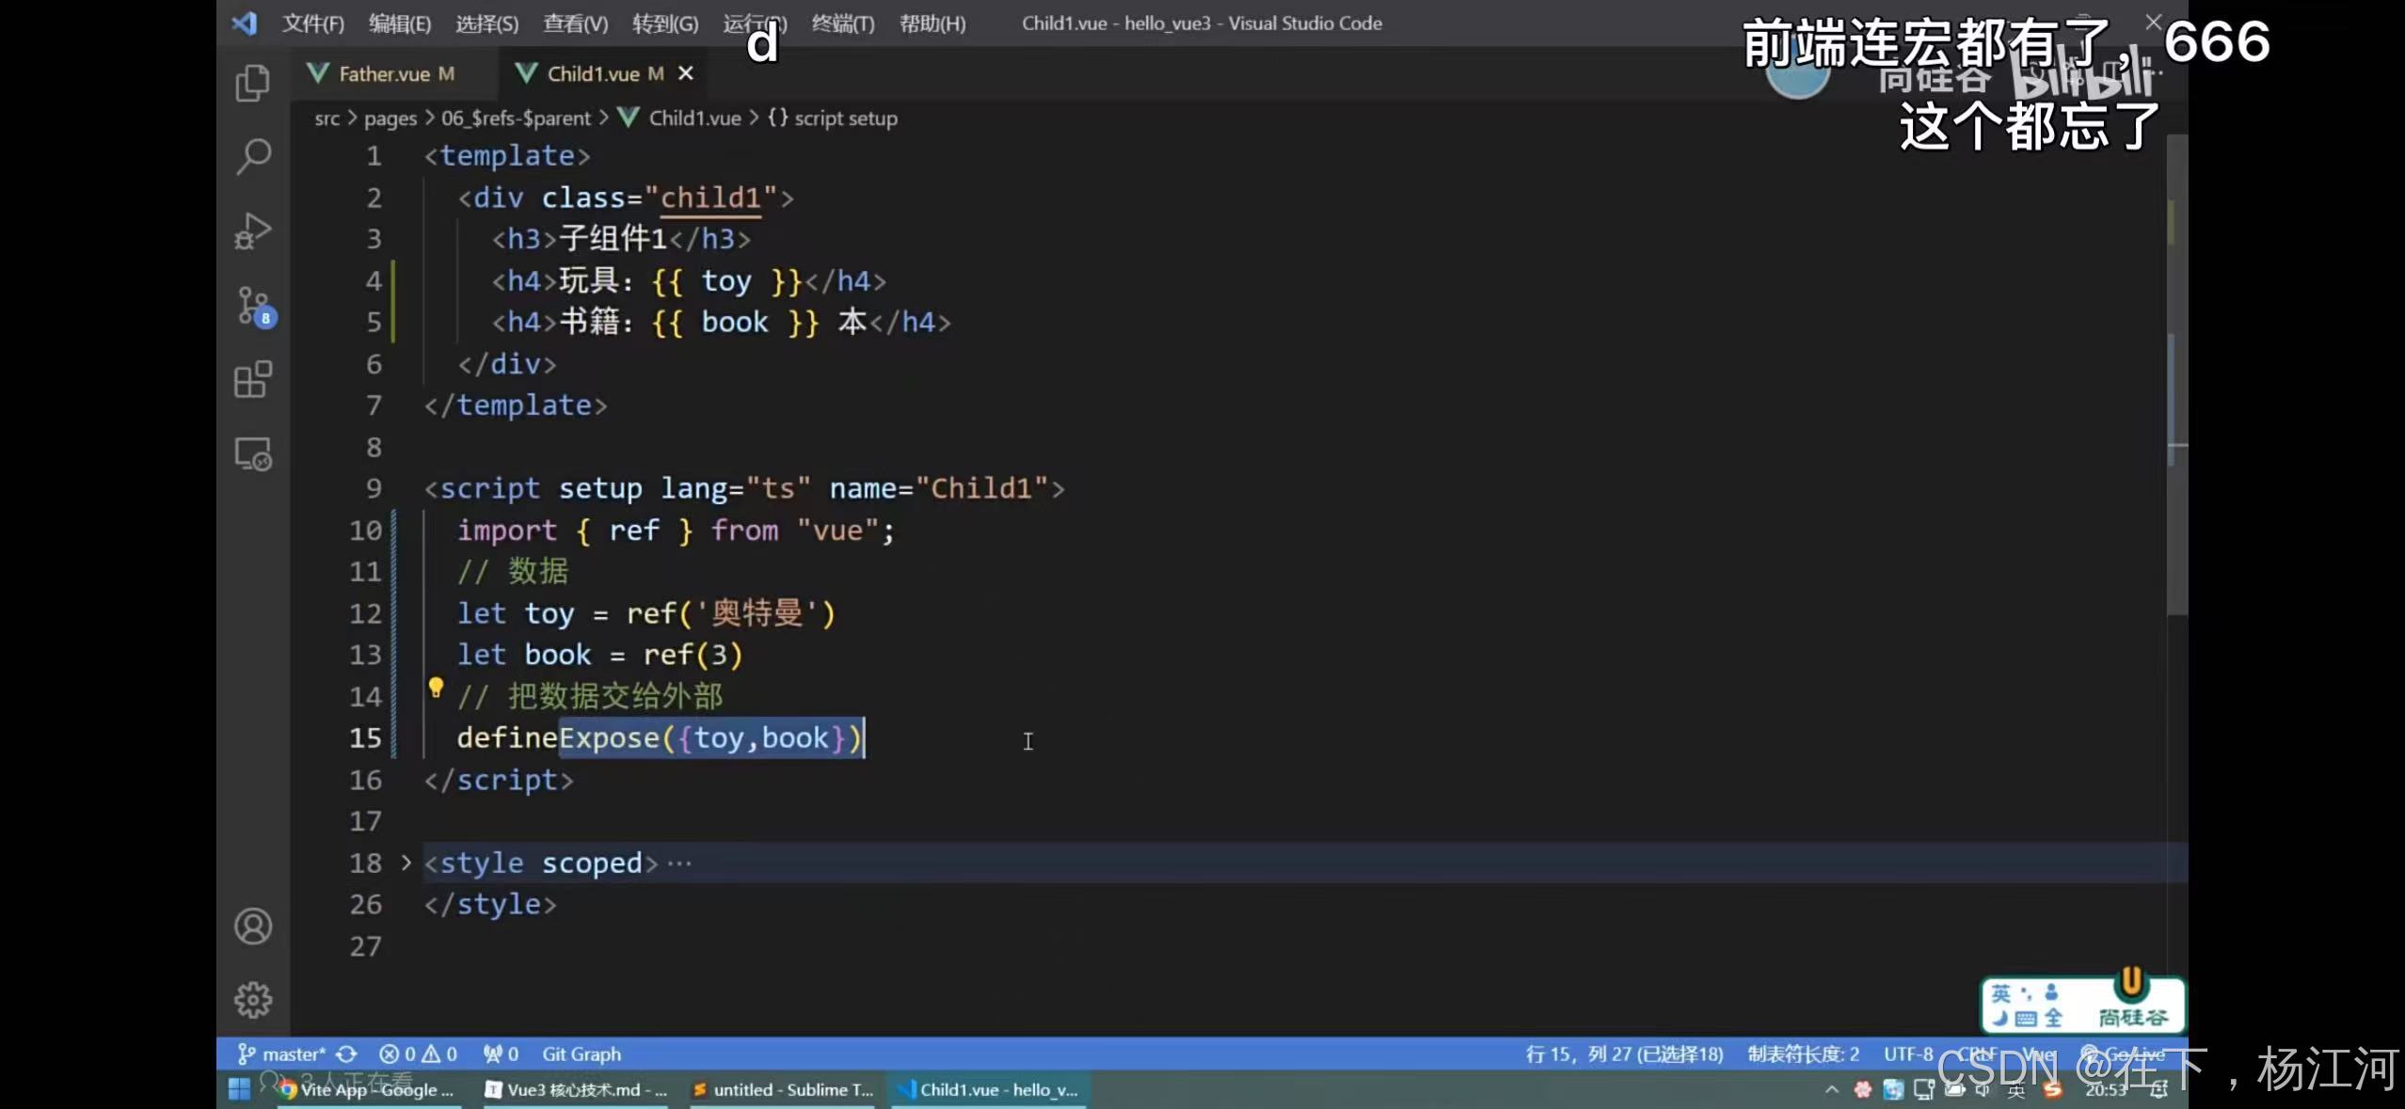Open the 06_$refs-$parent breadcrumb folder

516,119
